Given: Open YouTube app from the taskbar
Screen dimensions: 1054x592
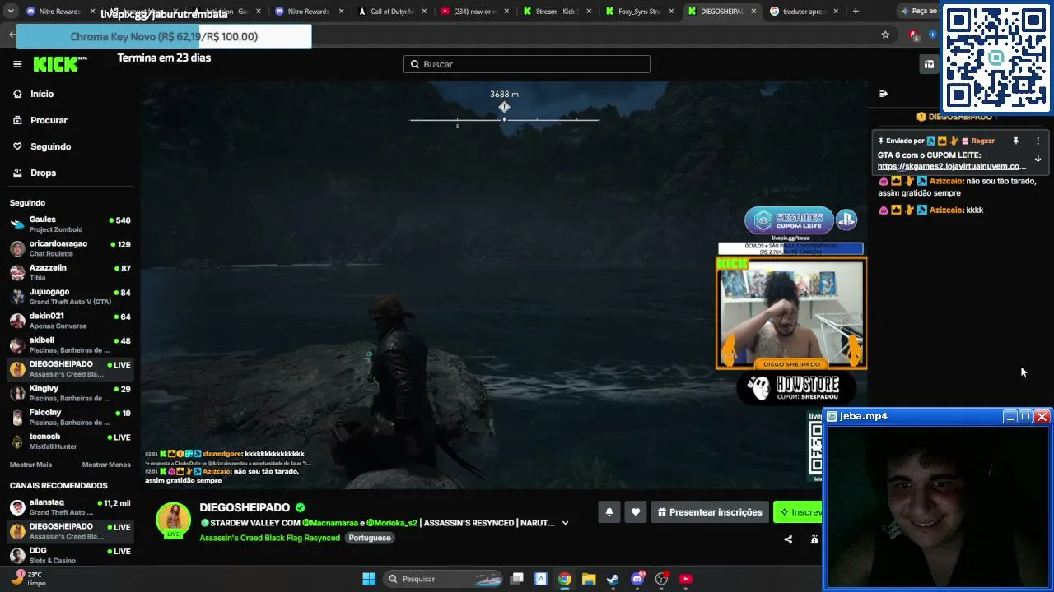Looking at the screenshot, I should tap(686, 579).
